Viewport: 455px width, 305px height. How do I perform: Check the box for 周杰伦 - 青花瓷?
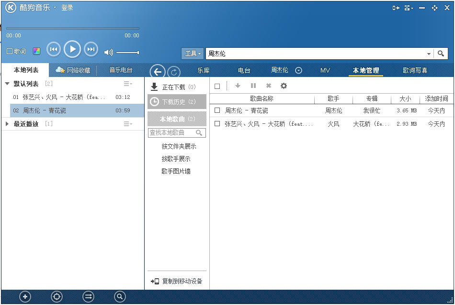point(217,110)
